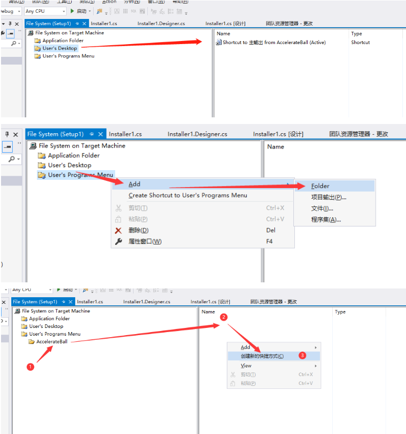Click the computer icon of File System on Target Machine above AccelerateBall
Viewport: 406px width, 434px height.
pyautogui.click(x=17, y=311)
